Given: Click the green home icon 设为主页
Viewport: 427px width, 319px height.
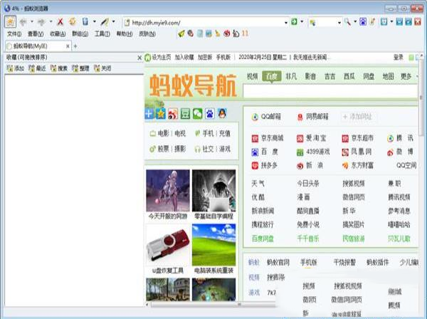Looking at the screenshot, I should pyautogui.click(x=147, y=58).
